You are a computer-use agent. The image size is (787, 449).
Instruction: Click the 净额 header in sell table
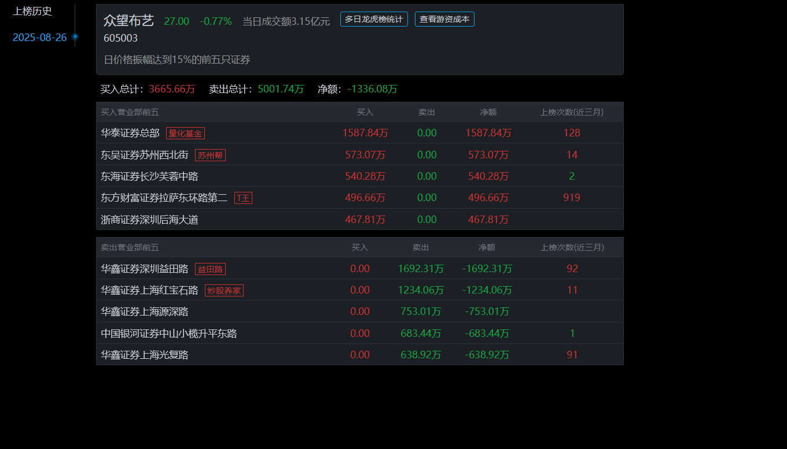487,247
